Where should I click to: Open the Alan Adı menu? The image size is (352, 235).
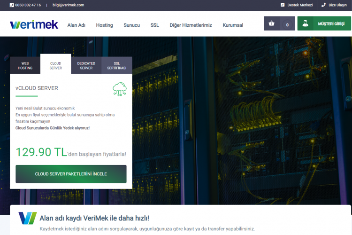(77, 25)
